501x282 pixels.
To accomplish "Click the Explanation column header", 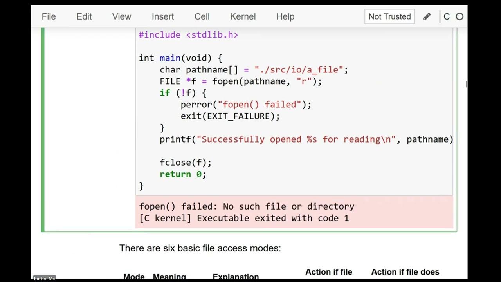I will 236,277.
